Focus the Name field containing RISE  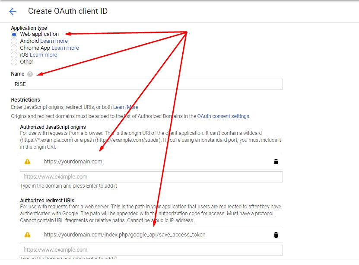(x=147, y=84)
